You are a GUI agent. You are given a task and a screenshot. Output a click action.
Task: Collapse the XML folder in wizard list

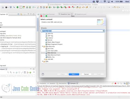(43, 61)
